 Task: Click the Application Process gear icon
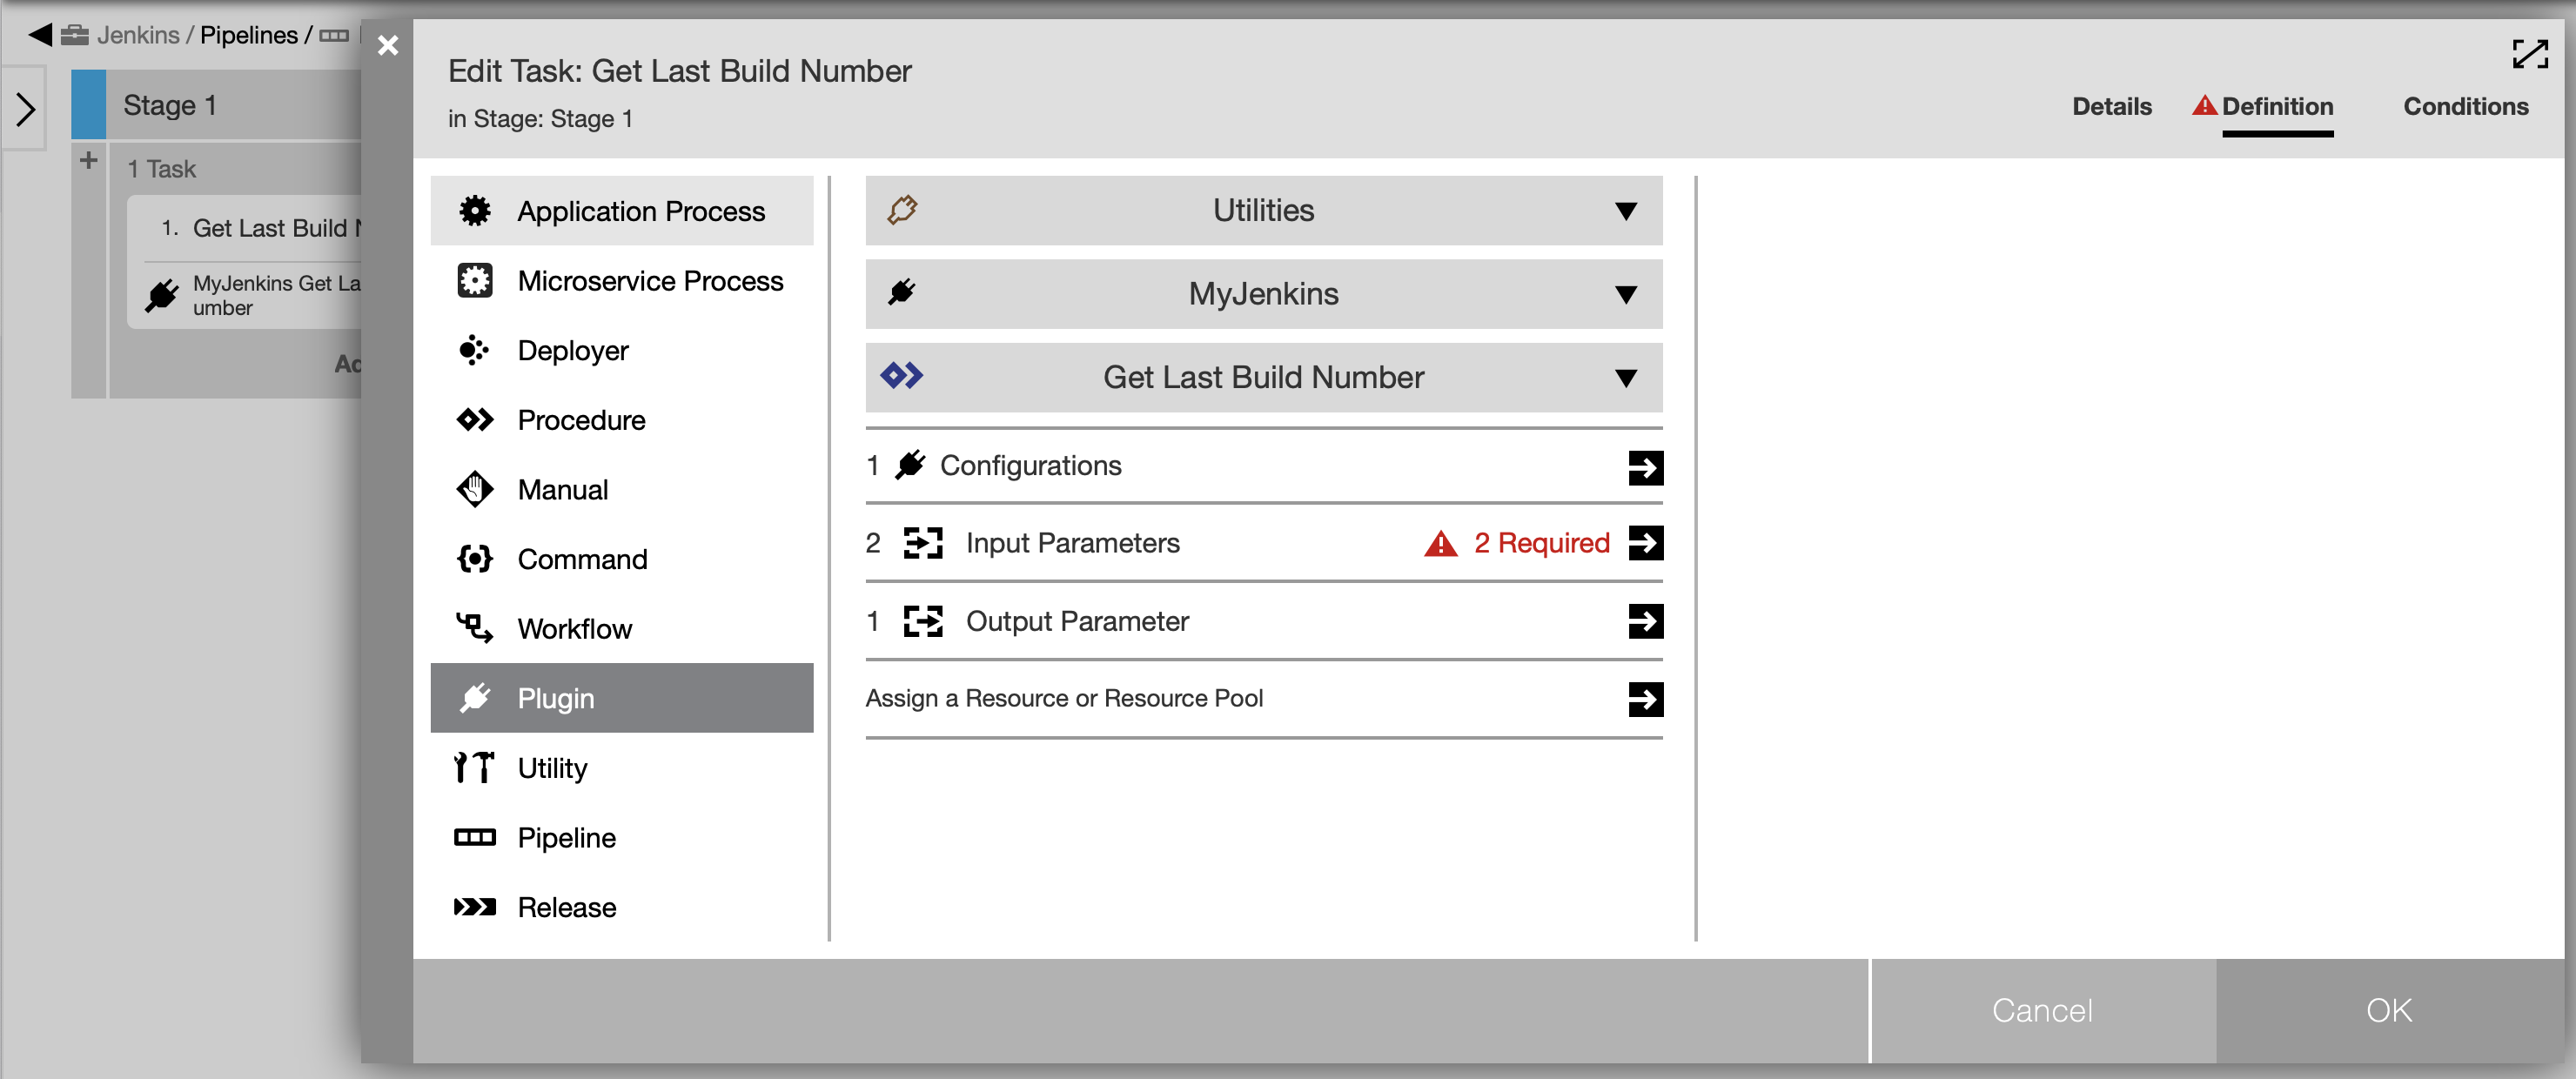[x=475, y=211]
